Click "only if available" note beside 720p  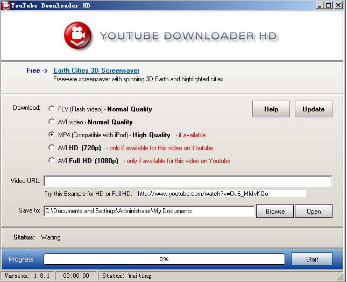pos(160,148)
